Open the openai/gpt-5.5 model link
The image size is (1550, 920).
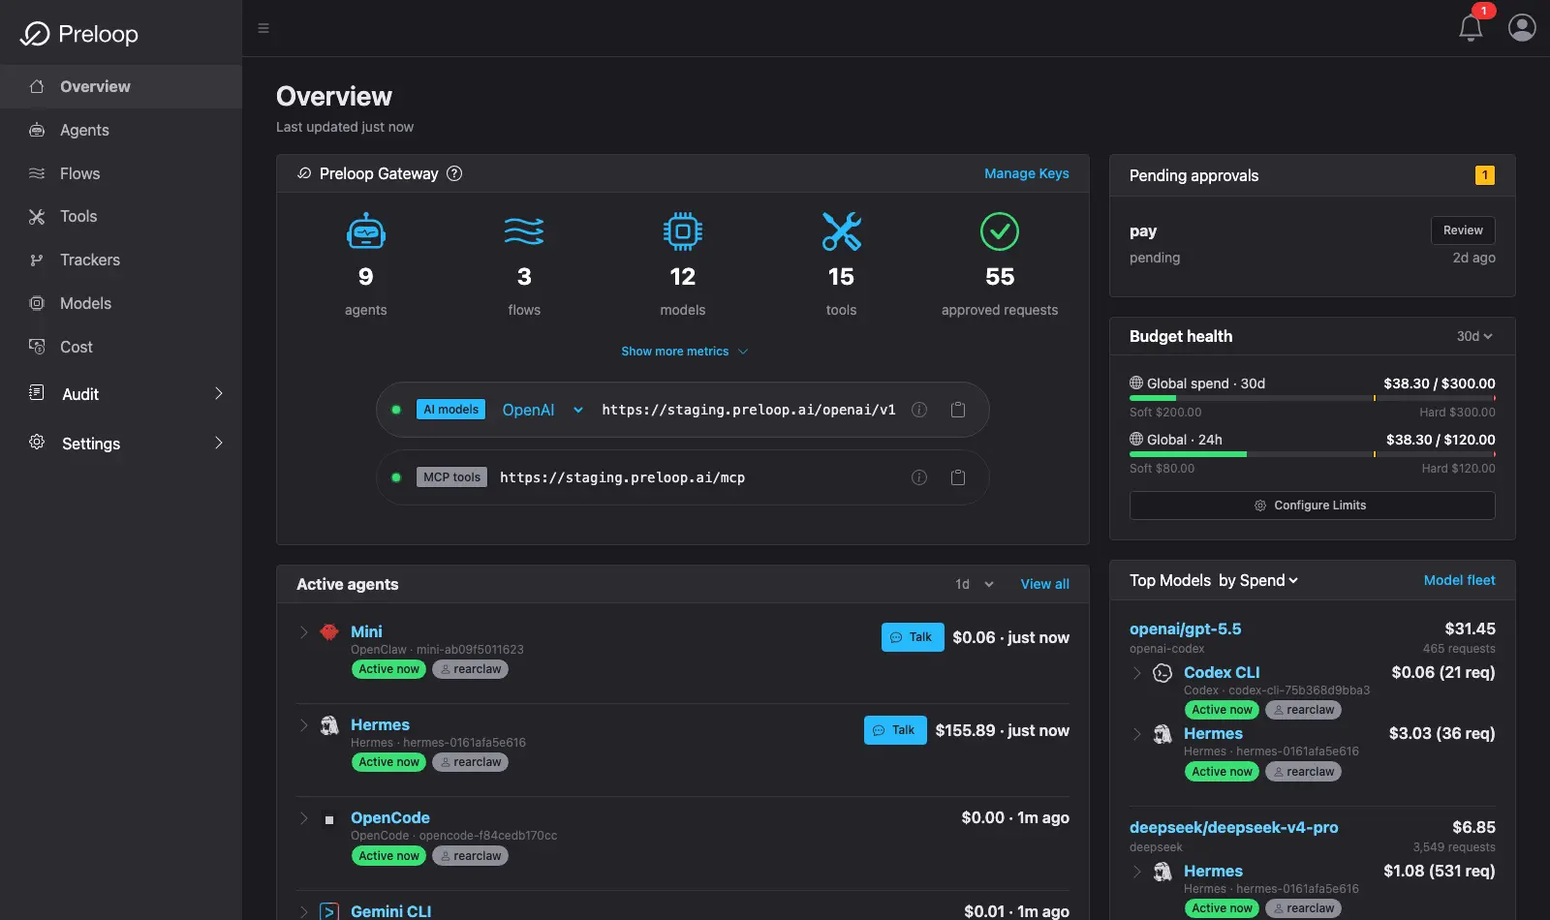pos(1185,629)
